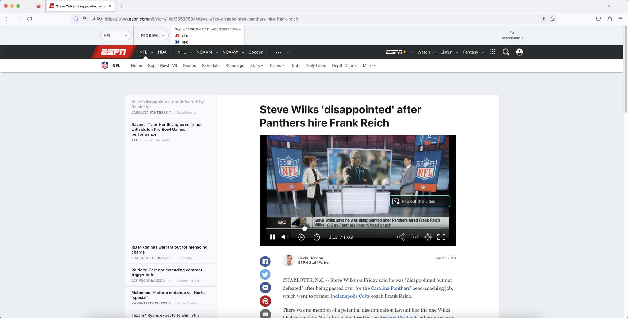
Task: Mute the video player
Action: (x=284, y=237)
